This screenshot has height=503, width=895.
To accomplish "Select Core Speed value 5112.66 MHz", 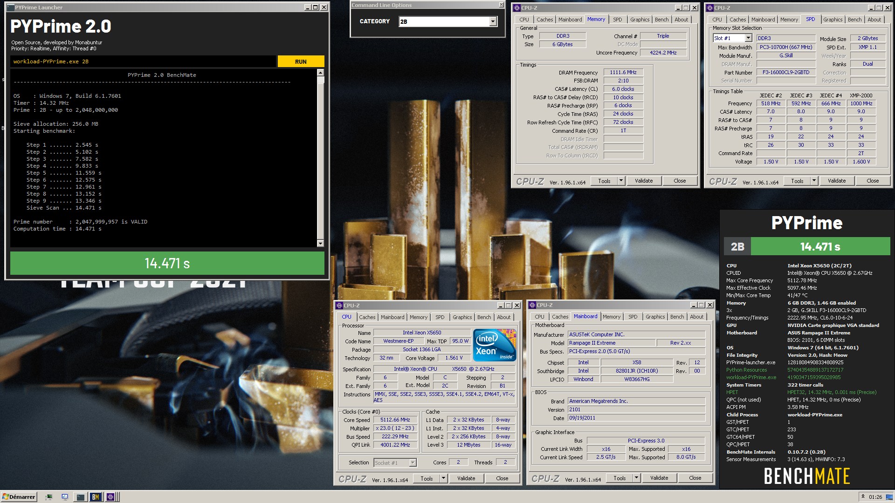I will [396, 420].
